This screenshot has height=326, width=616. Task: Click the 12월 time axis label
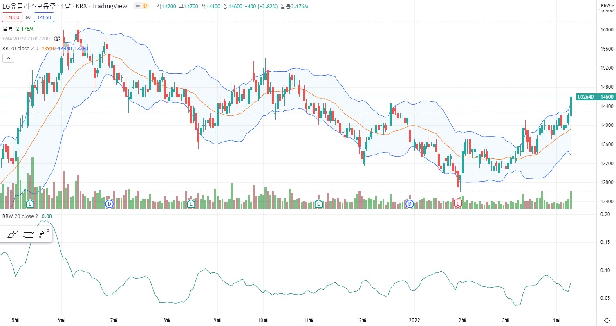click(361, 320)
